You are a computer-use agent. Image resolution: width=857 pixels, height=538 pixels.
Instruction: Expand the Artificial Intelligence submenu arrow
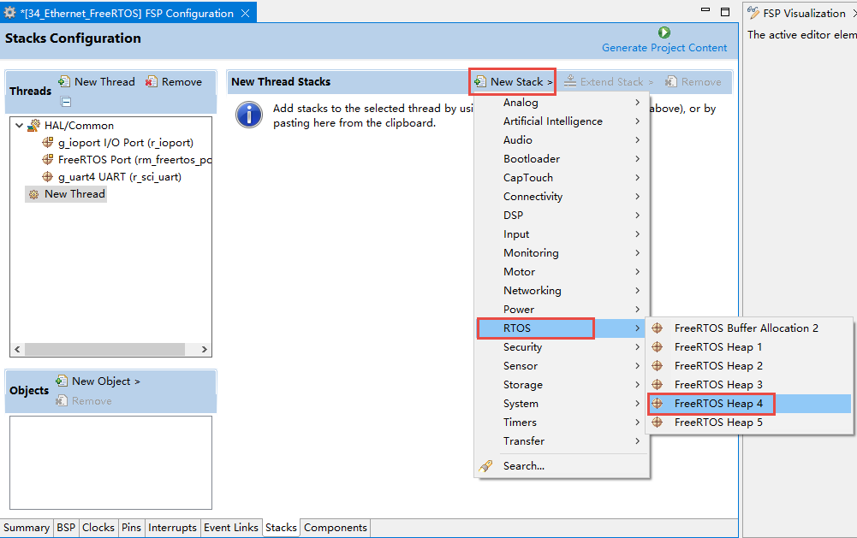[637, 121]
